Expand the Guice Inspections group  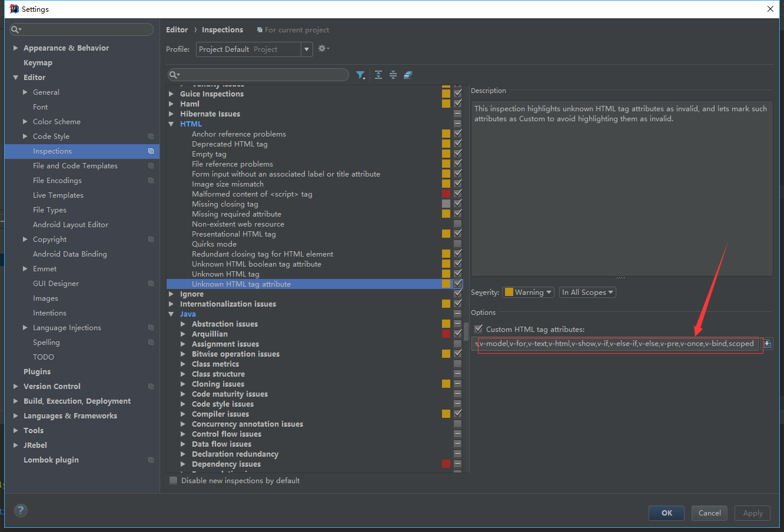[171, 94]
